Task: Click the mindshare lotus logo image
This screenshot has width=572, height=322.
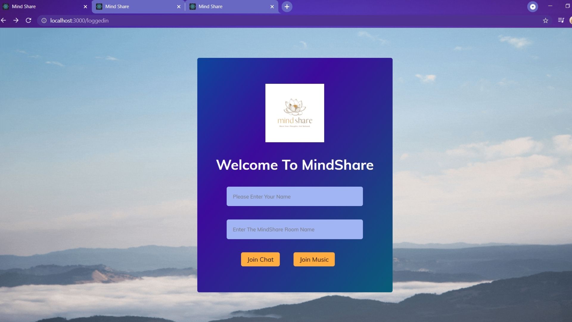Action: [x=295, y=113]
